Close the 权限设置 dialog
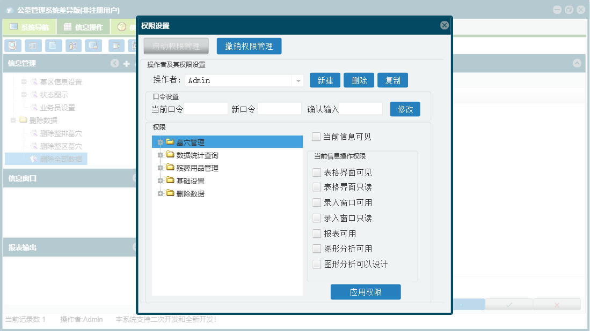Screen dimensions: 590x331 445,25
